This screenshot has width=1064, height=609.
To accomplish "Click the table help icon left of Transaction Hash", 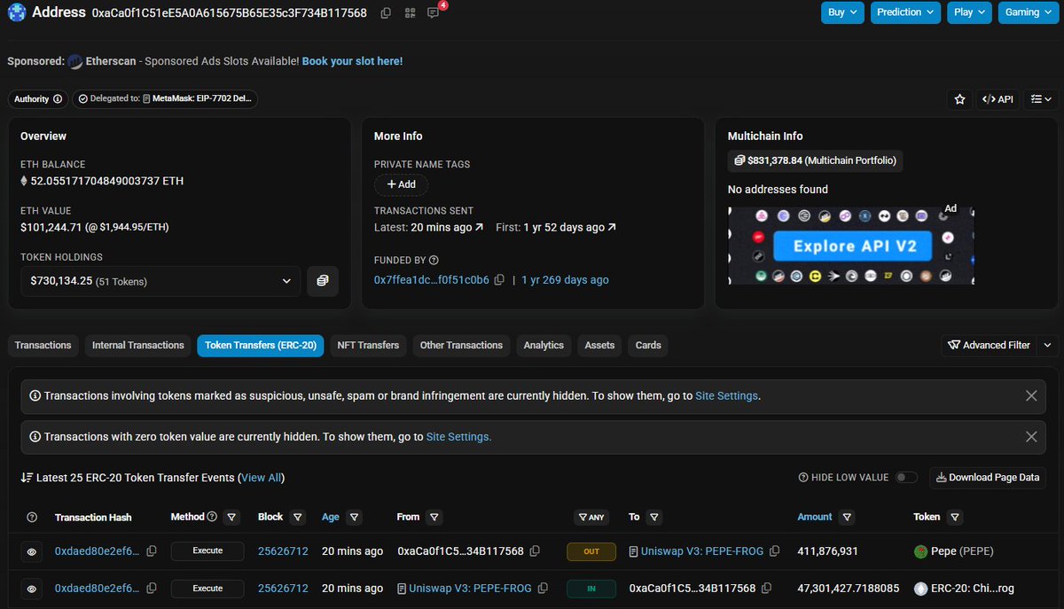I will tap(33, 518).
